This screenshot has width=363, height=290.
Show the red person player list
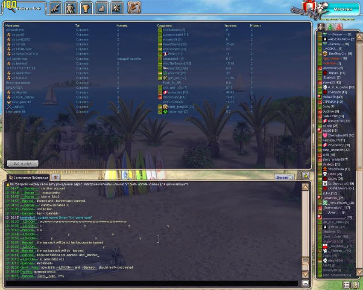(339, 26)
